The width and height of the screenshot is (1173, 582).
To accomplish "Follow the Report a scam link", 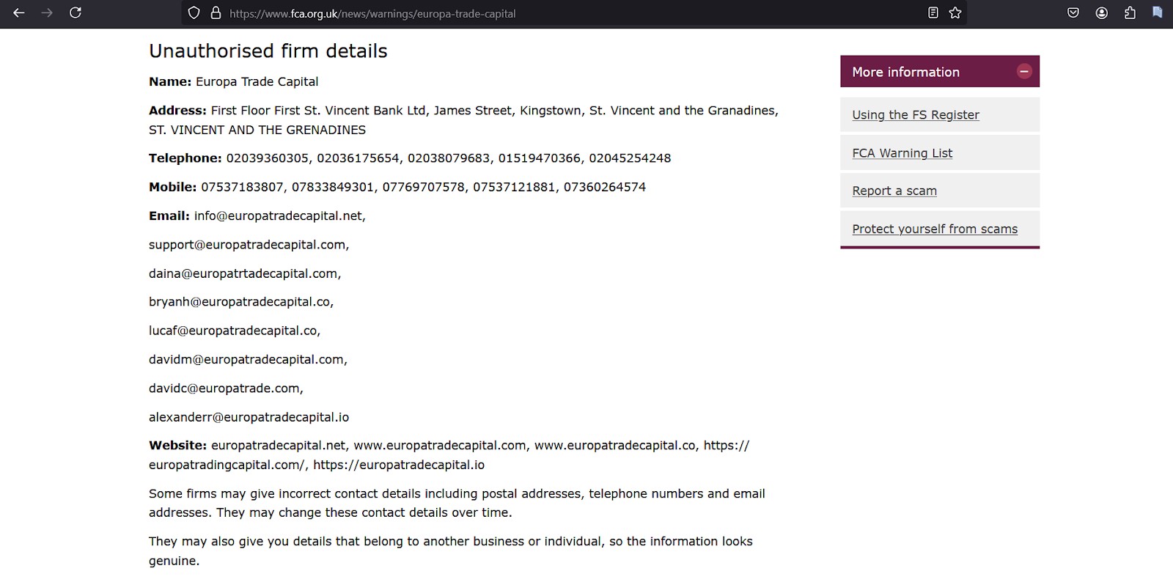I will (x=894, y=191).
